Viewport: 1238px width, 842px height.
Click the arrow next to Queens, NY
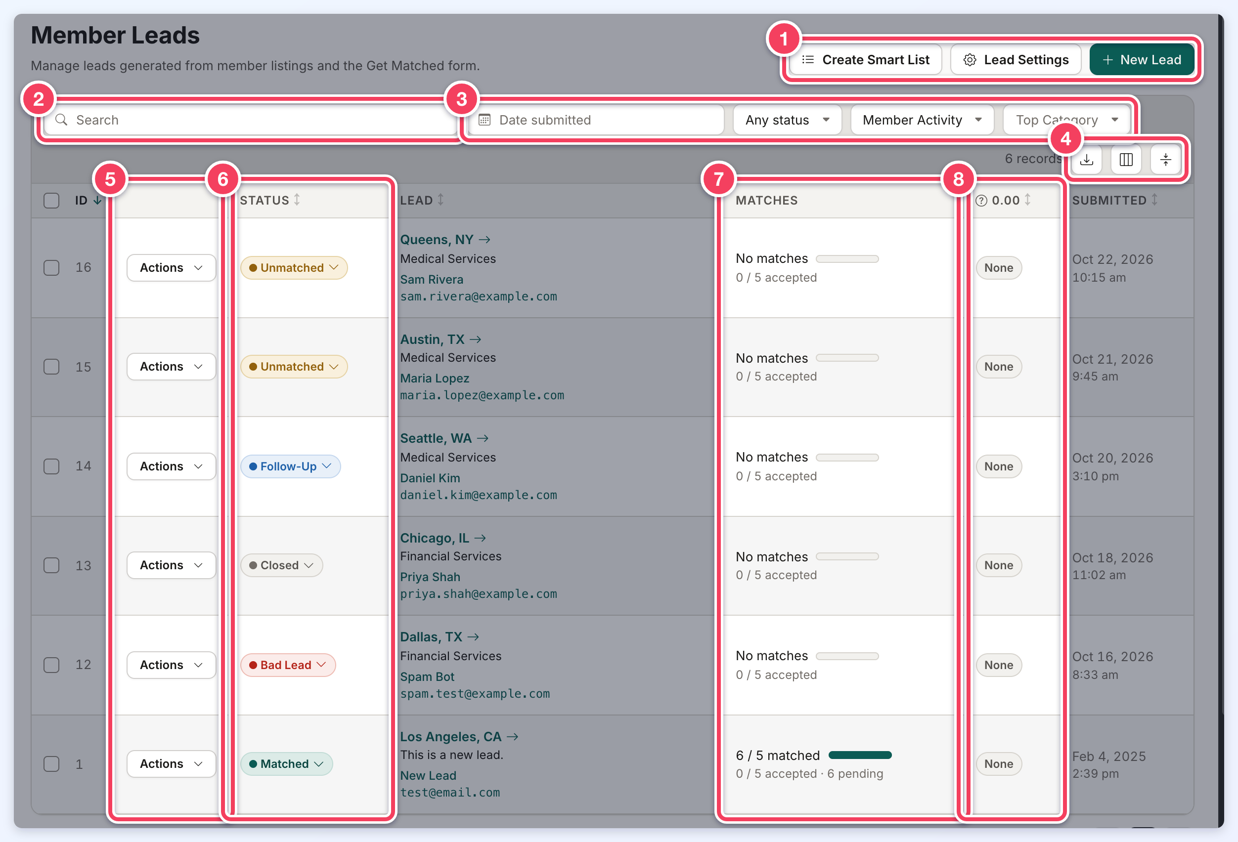click(484, 240)
